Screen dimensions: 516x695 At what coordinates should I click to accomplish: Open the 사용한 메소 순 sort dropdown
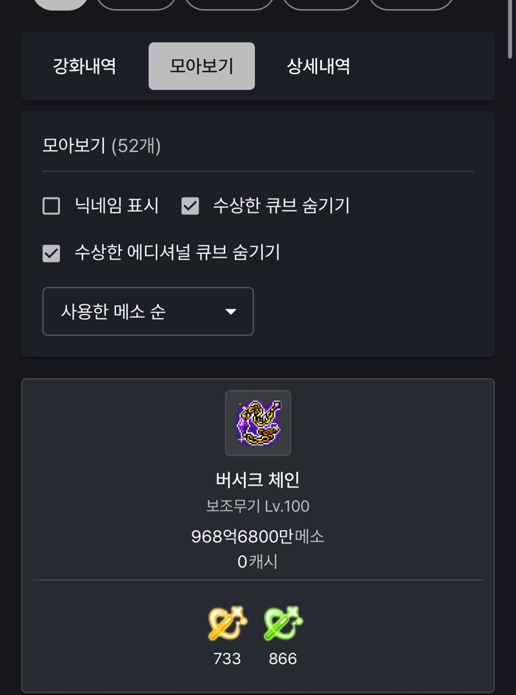(148, 311)
